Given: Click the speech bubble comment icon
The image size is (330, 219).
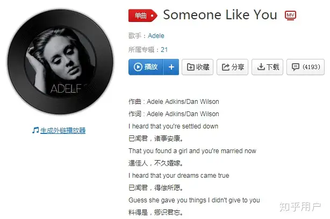Looking at the screenshot, I should [296, 67].
